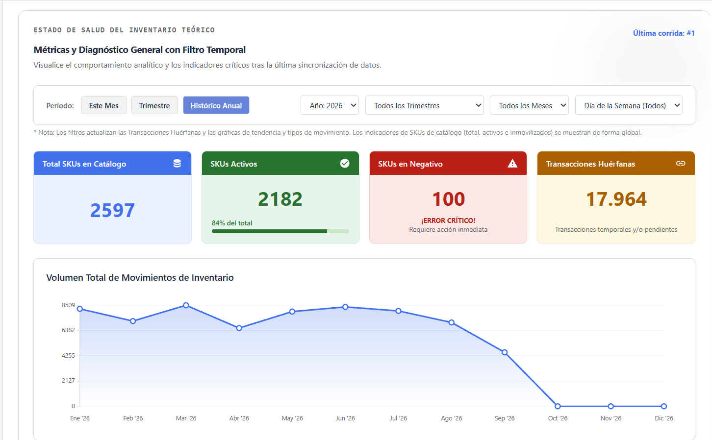Image resolution: width=712 pixels, height=440 pixels.
Task: Click the Métricas y Diagnóstico General heading
Action: (x=140, y=49)
